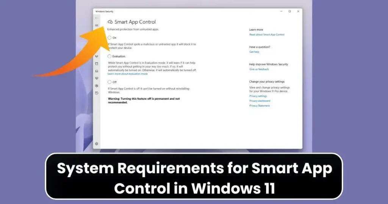
Task: Click Give us feedback link
Action: pos(259,69)
